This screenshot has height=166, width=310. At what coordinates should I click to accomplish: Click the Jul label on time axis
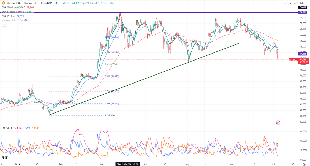(x=274, y=164)
